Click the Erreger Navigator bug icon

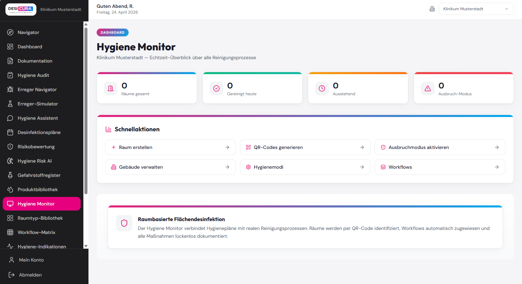10,89
